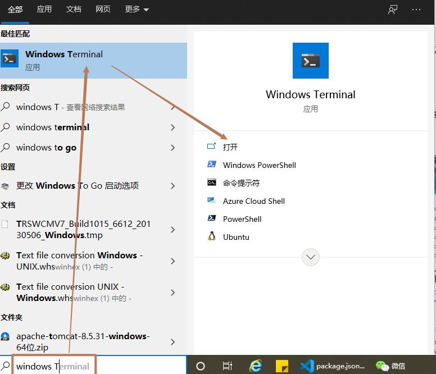Screen dimensions: 436x374
Task: Expand the 更多 filter dropdown
Action: (137, 10)
